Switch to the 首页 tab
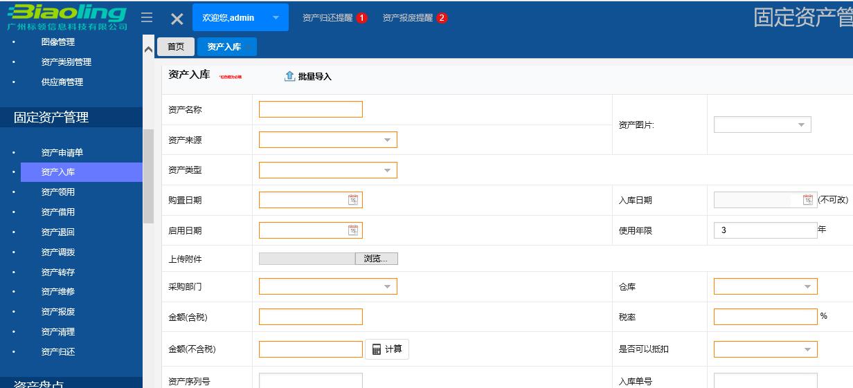The height and width of the screenshot is (388, 853). tap(176, 47)
